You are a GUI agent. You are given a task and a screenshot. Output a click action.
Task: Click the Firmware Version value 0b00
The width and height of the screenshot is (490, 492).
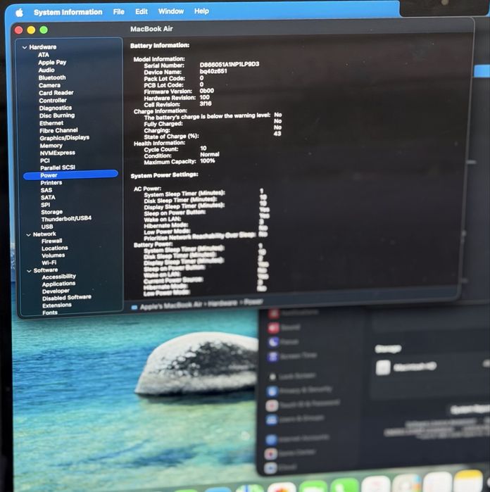coord(207,91)
